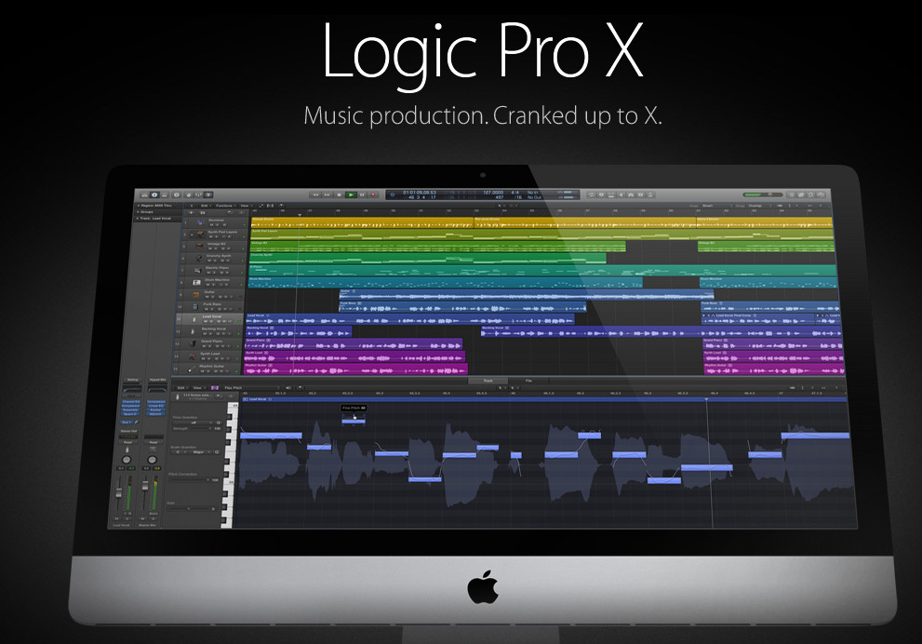Mute the Lead Vocal track
Screen dimensions: 922x644
click(x=206, y=321)
